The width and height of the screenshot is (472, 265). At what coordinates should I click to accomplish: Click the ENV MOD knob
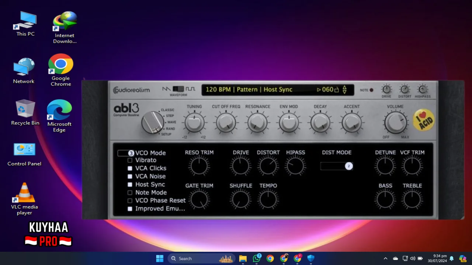[289, 123]
